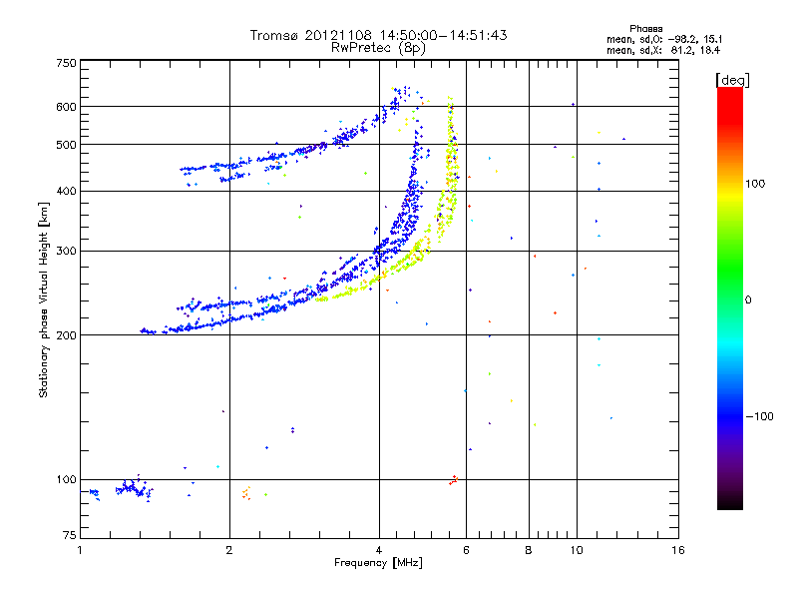Click the 'Stationary phase Virtual Height [km]' axis label

(x=43, y=300)
